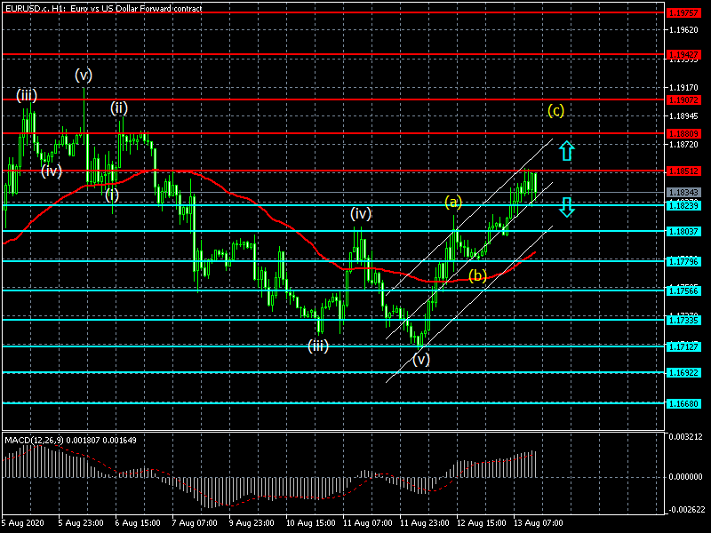Click the gray 1.18343 current price tag

coord(683,192)
